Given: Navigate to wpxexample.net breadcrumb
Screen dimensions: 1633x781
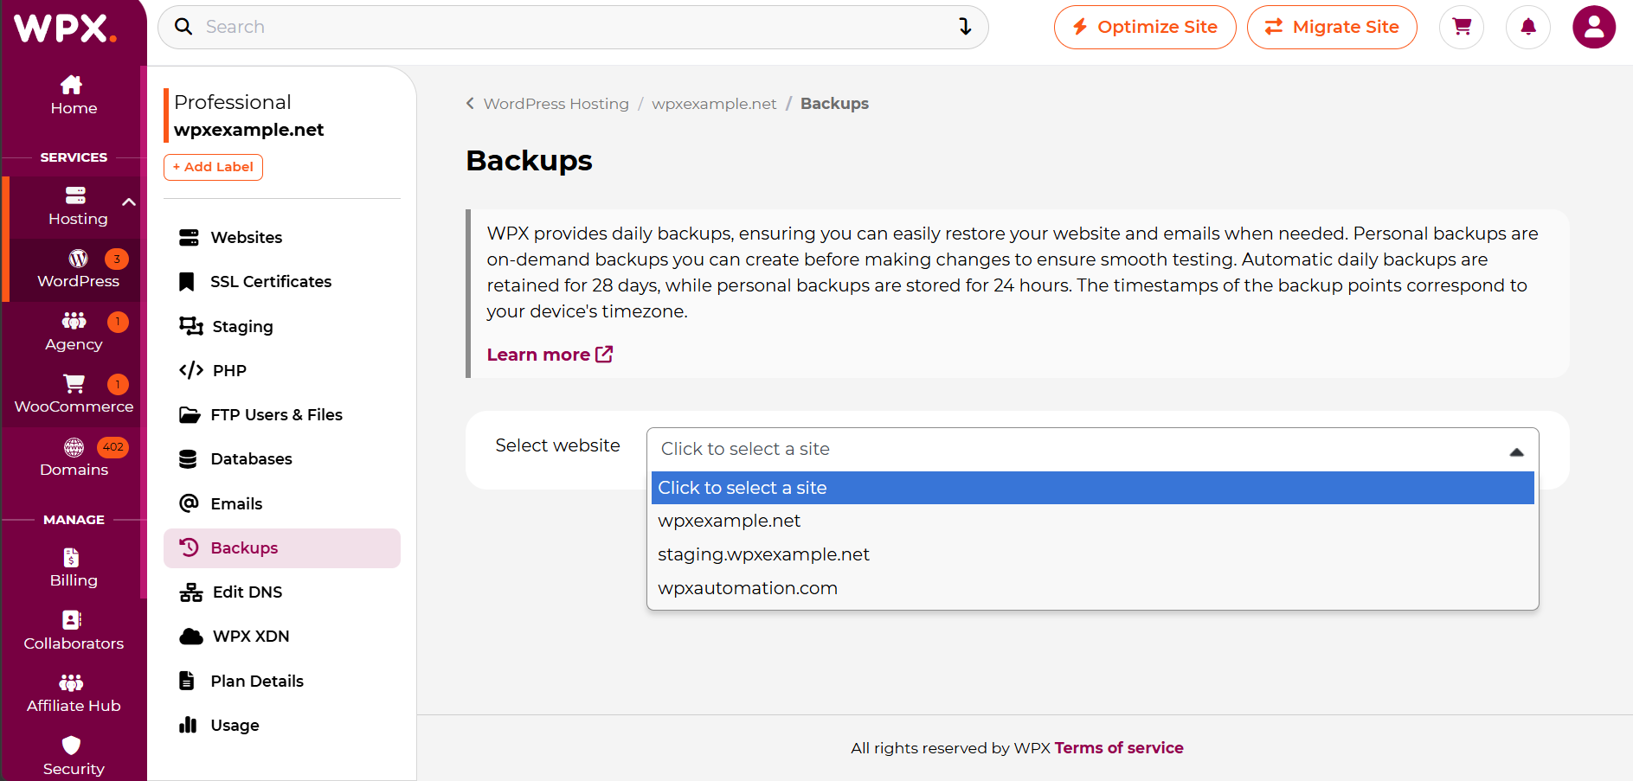Looking at the screenshot, I should tap(714, 104).
